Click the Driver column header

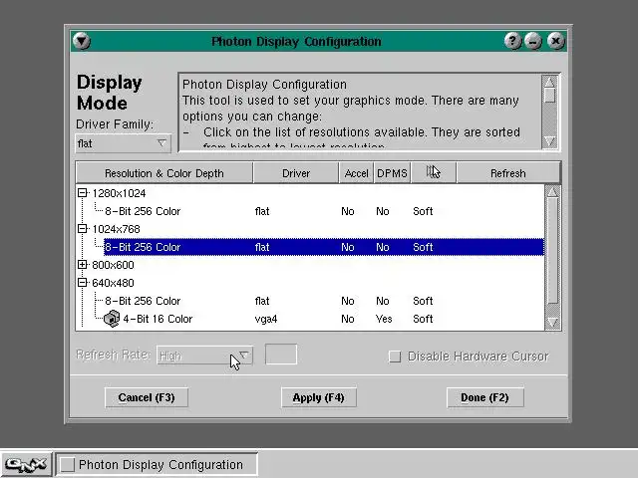296,173
